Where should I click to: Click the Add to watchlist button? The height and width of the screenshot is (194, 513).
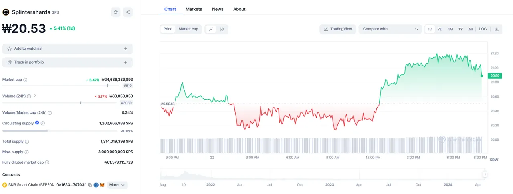(67, 49)
